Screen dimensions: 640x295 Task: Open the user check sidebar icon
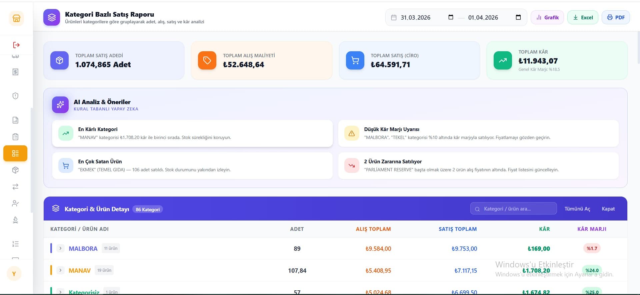coord(15,203)
